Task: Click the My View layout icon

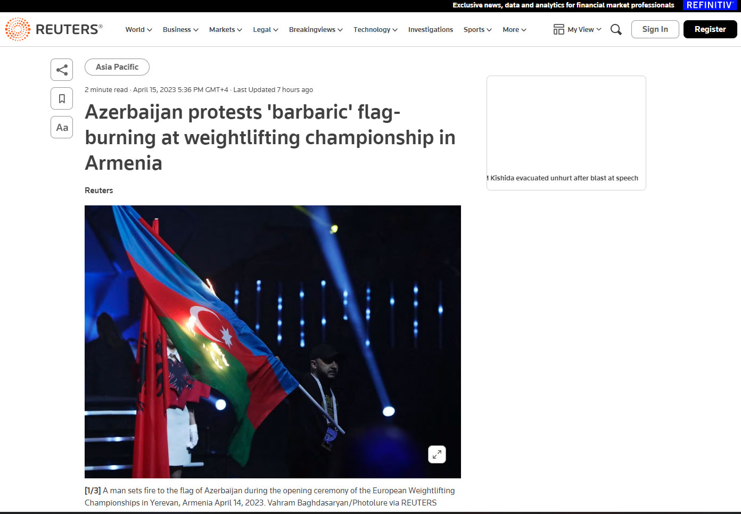Action: (558, 29)
